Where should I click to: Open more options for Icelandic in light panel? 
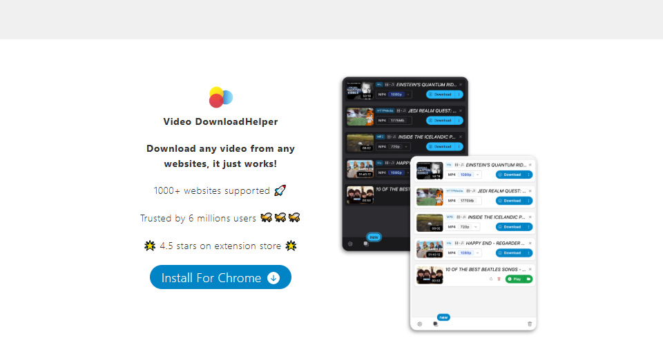(528, 227)
